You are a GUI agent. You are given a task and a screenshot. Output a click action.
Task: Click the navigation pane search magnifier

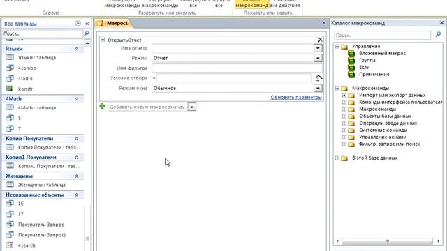[x=87, y=33]
